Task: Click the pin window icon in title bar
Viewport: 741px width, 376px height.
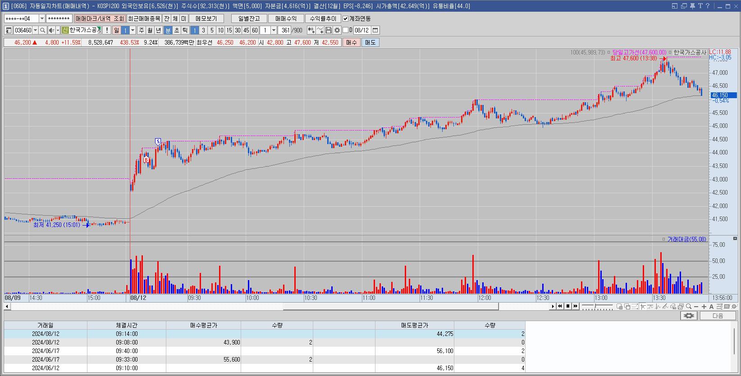Action: click(x=692, y=6)
